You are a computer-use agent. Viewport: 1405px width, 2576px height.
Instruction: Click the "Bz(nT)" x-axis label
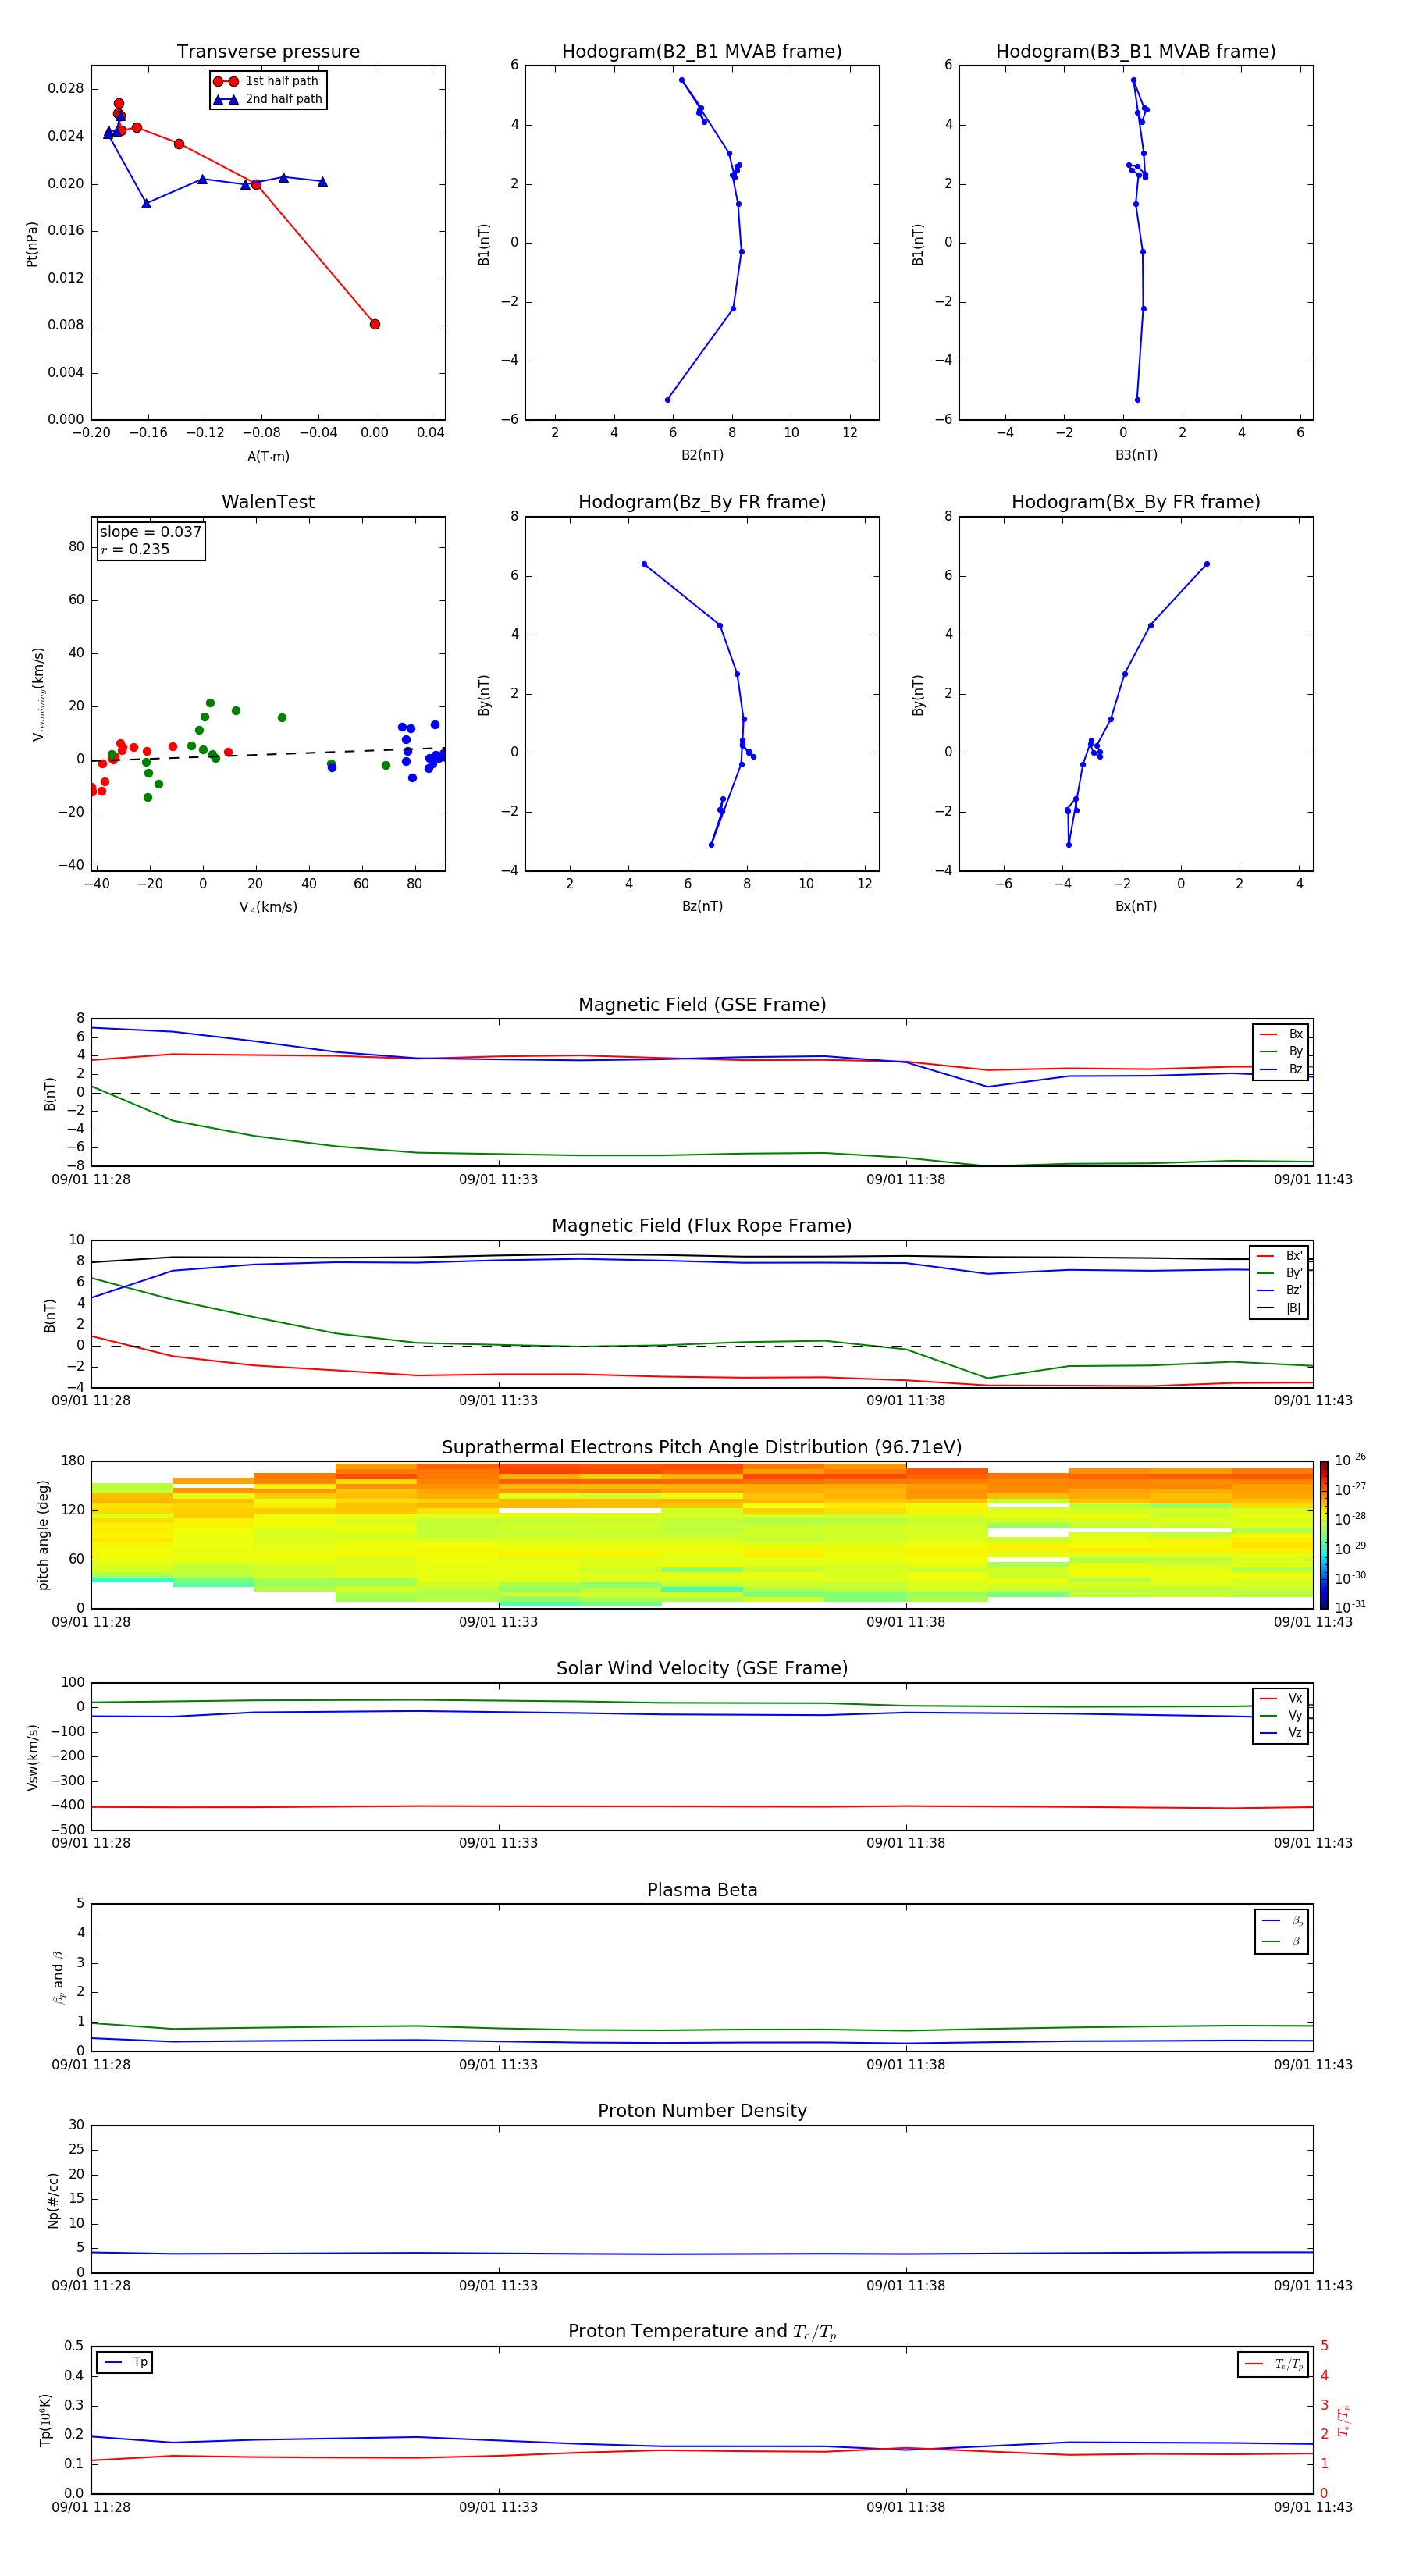(702, 906)
